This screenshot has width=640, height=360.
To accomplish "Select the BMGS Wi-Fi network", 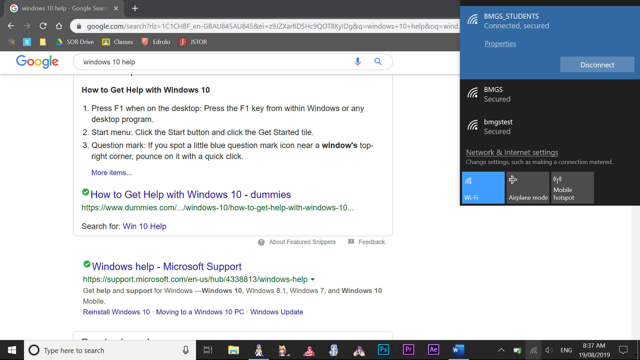I will tap(550, 94).
